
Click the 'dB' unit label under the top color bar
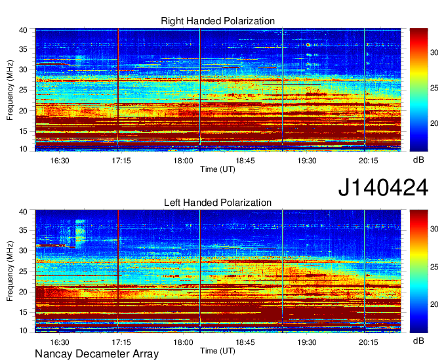click(418, 160)
